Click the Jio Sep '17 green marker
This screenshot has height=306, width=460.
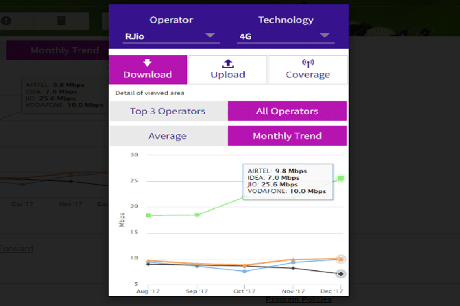point(197,215)
